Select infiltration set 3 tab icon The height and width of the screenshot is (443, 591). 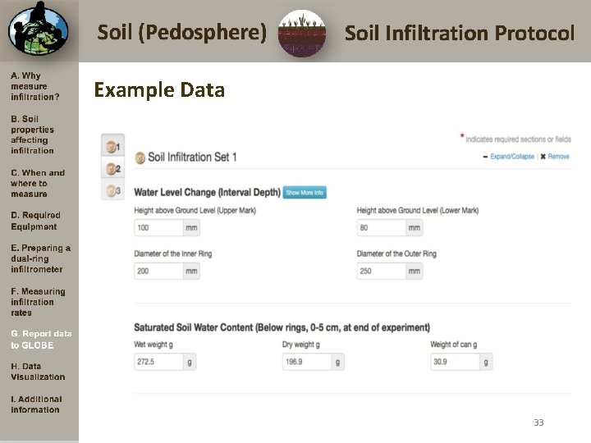(113, 191)
